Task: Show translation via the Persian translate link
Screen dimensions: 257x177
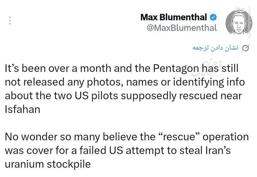Action: tap(215, 48)
